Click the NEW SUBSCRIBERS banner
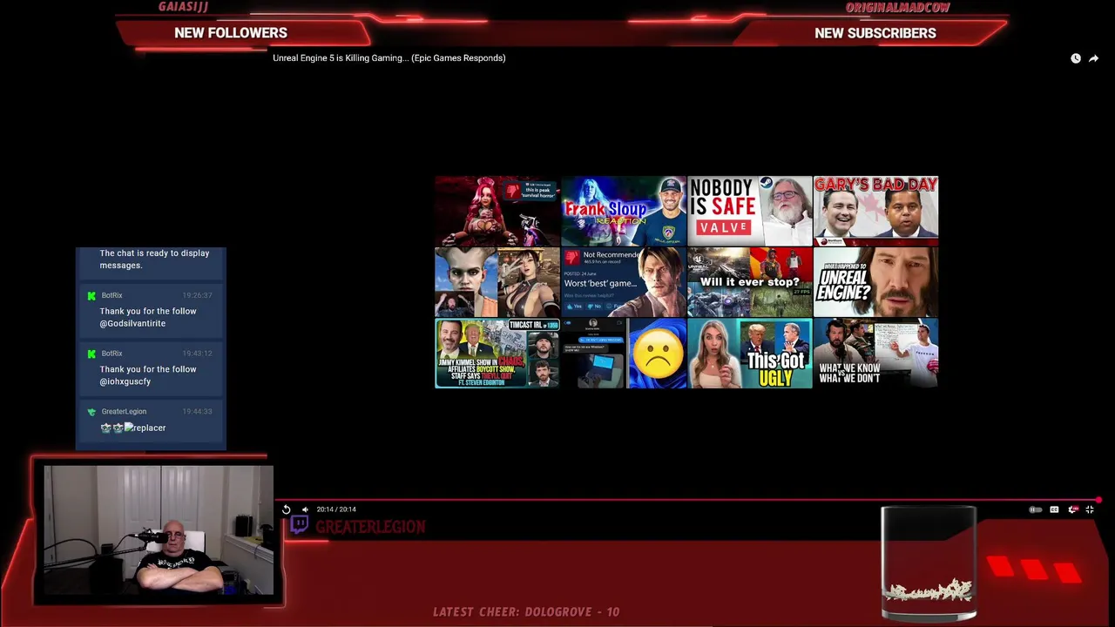Screen dimensions: 1115x627 875,33
